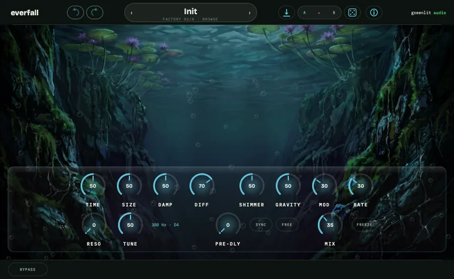Adjust the SIZE knob
Screen dimensions: 454x279
pos(129,186)
